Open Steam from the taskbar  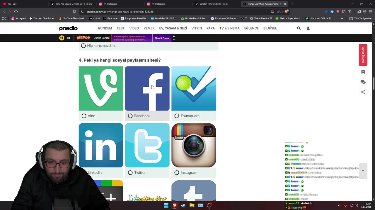pyautogui.click(x=183, y=205)
